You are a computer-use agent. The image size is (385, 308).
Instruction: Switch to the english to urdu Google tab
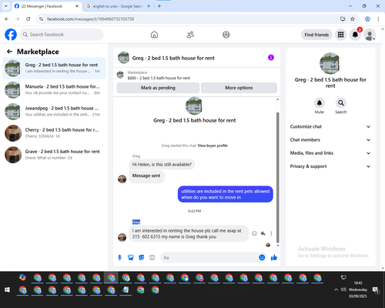[118, 6]
